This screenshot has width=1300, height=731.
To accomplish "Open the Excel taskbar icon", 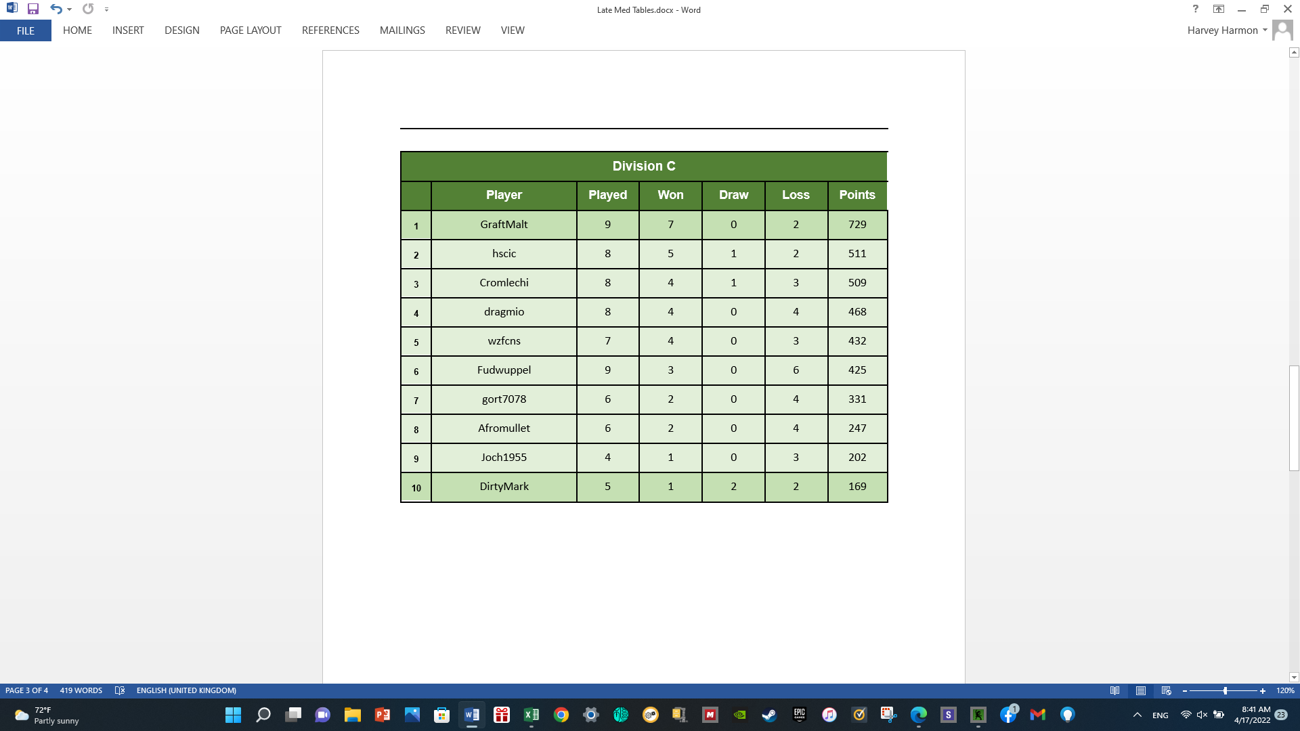I will click(532, 715).
